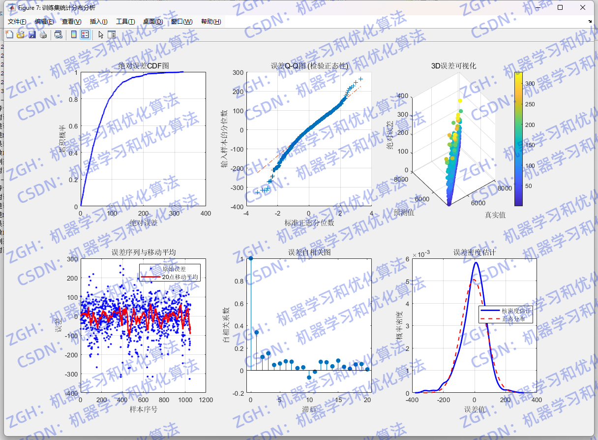Toggle the Insert Colorbar toolbar icon
Screen dimensions: 598x440
[x=74, y=34]
